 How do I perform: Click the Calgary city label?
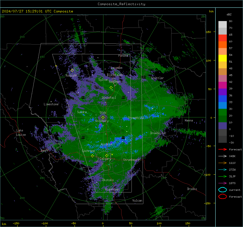[x=105, y=159]
